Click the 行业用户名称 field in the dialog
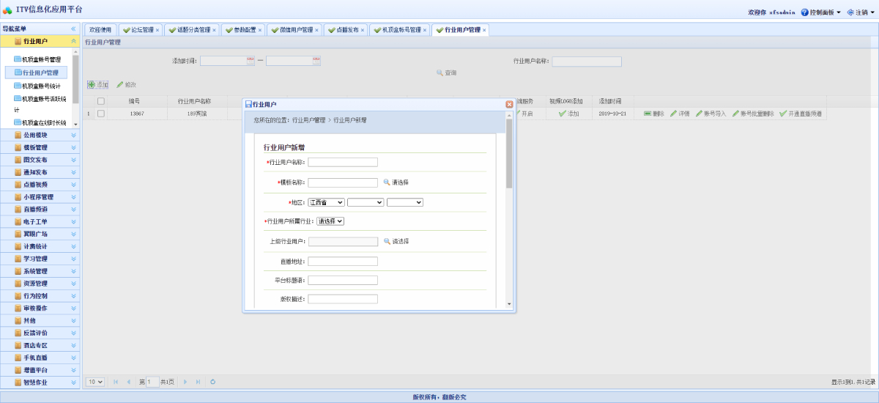 tap(343, 163)
